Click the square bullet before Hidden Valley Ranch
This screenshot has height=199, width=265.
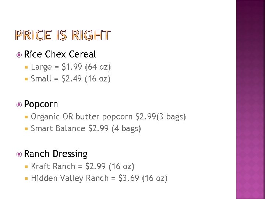pyautogui.click(x=27, y=178)
